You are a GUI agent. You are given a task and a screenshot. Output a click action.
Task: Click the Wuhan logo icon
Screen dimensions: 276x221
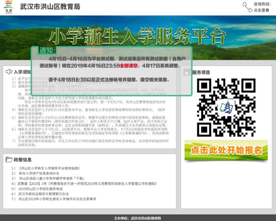[x=9, y=7]
